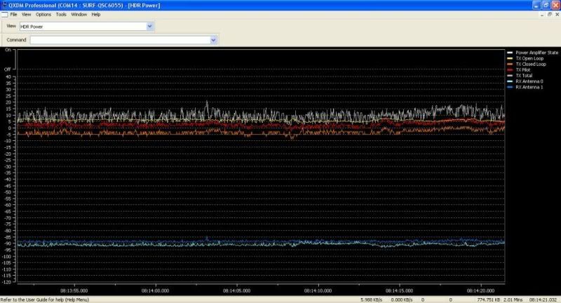Click RX Antenna 0 legend swatch
This screenshot has height=303, width=561.
coord(510,81)
